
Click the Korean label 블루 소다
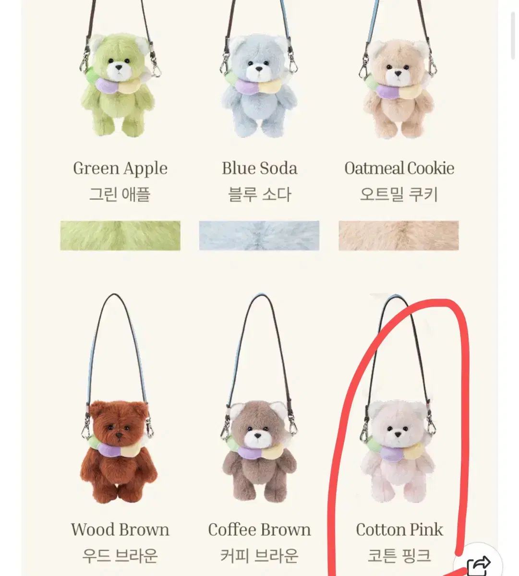(259, 194)
